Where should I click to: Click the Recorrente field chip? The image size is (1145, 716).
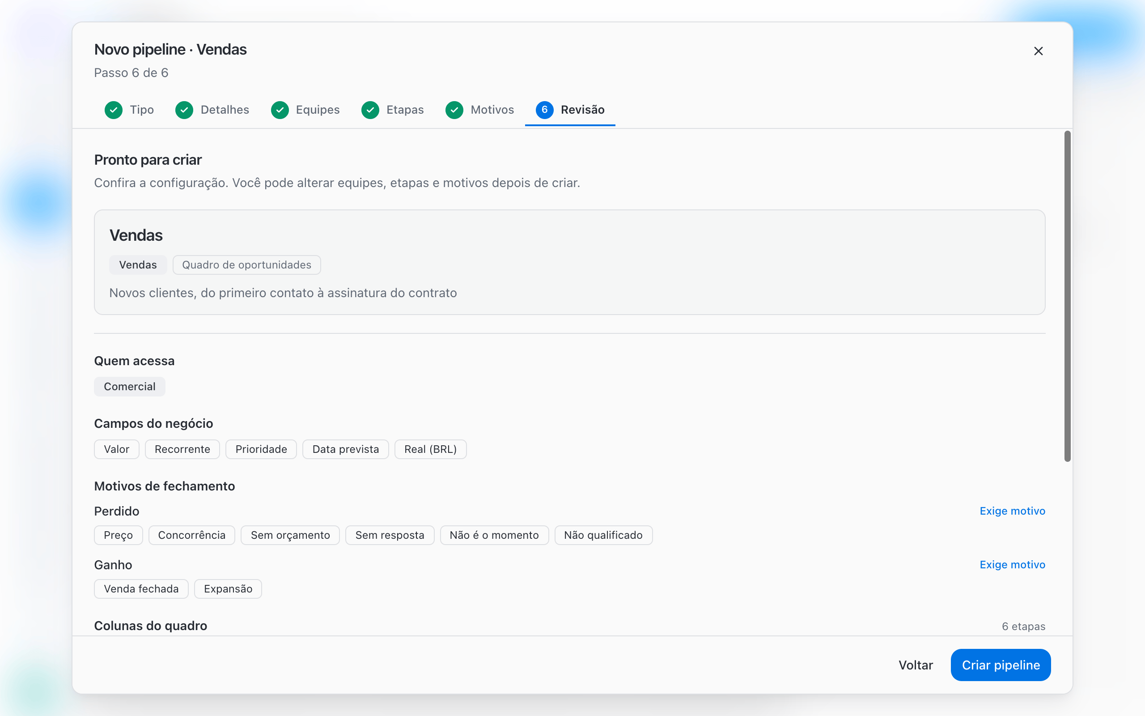pos(182,449)
